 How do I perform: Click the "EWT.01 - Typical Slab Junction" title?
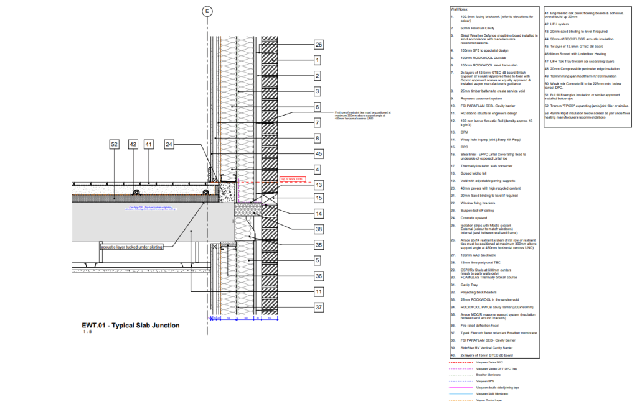pos(131,325)
